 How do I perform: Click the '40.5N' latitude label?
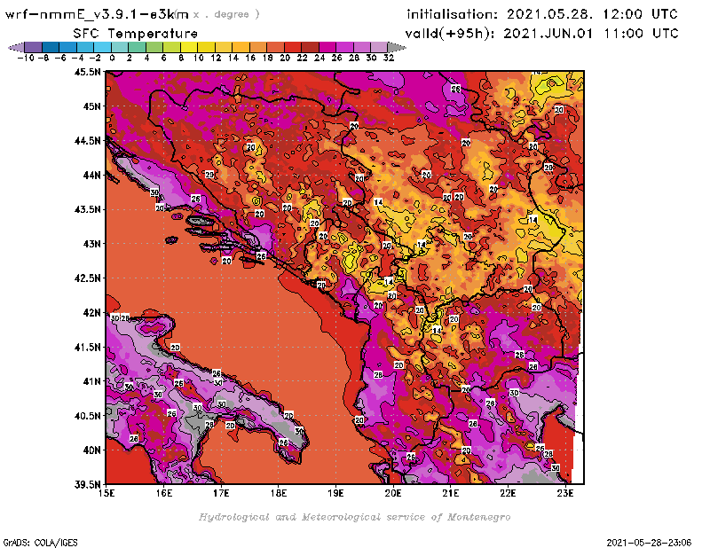coord(87,415)
